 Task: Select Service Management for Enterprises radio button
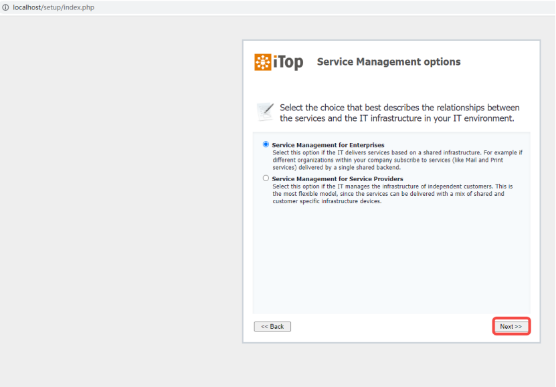pos(266,144)
